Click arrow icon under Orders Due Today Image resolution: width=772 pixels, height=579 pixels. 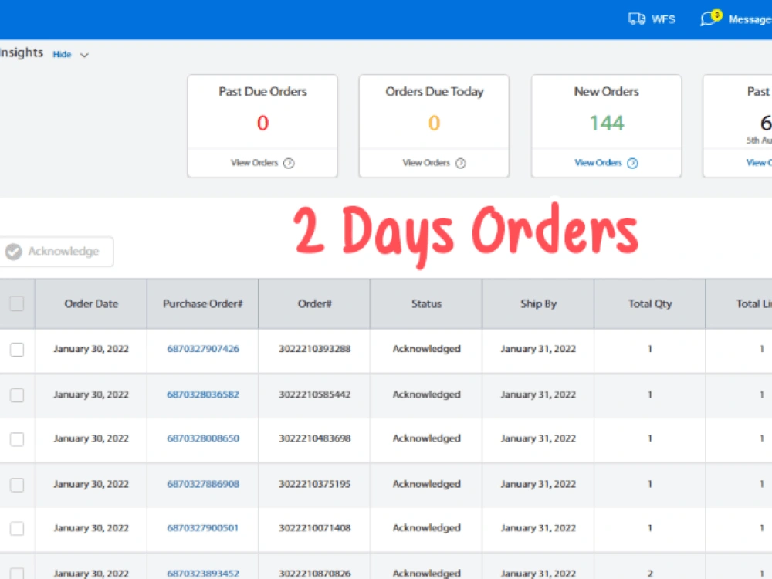coord(460,163)
